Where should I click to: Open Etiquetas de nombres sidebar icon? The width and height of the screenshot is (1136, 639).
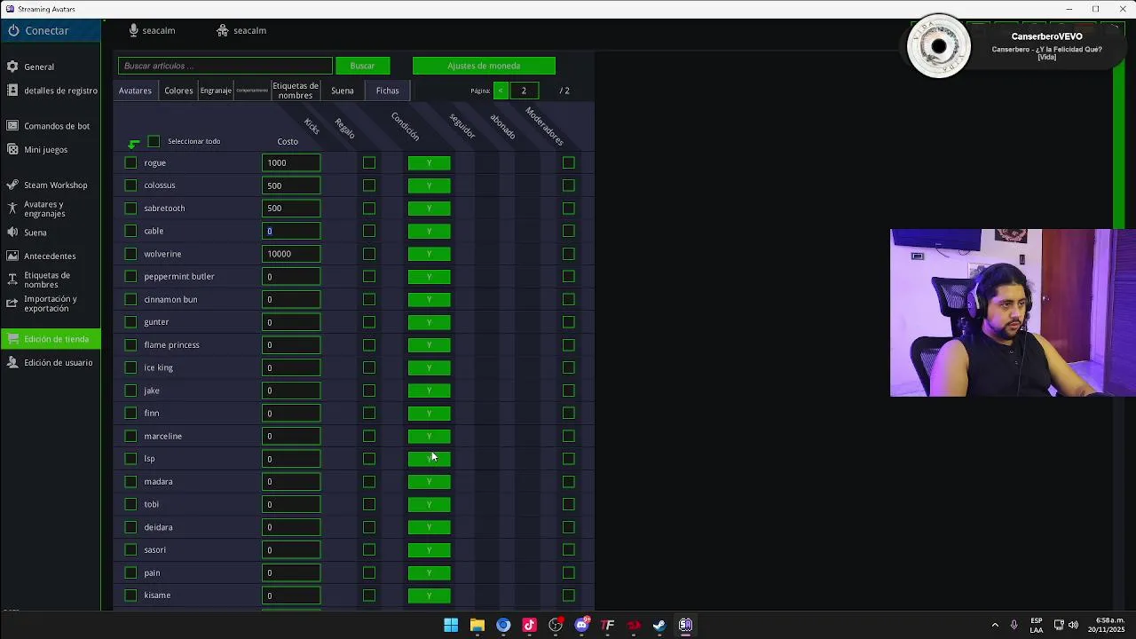[12, 280]
